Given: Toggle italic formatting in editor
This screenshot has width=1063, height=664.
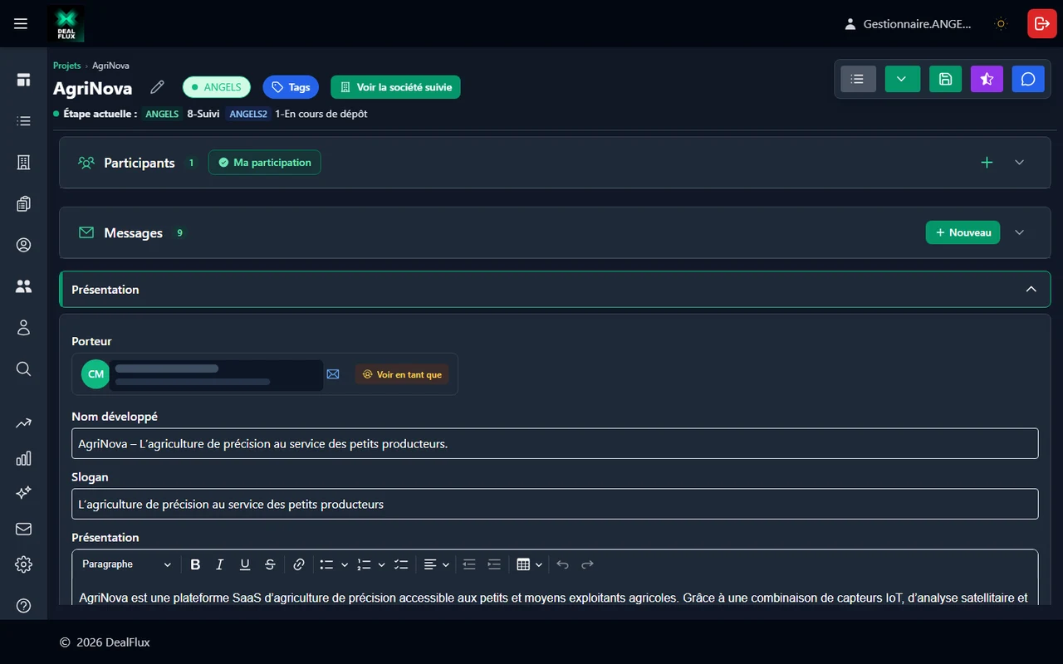Looking at the screenshot, I should click(220, 564).
